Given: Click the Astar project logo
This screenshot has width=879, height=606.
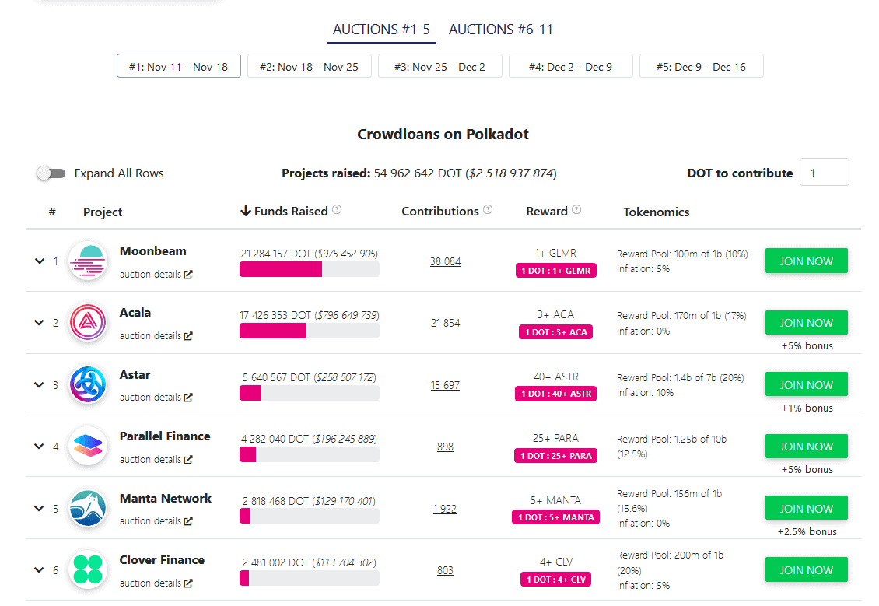Looking at the screenshot, I should [x=87, y=384].
